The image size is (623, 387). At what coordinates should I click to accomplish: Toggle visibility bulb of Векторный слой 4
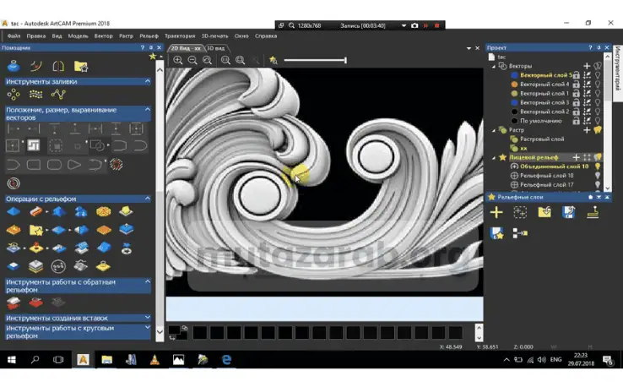(597, 84)
